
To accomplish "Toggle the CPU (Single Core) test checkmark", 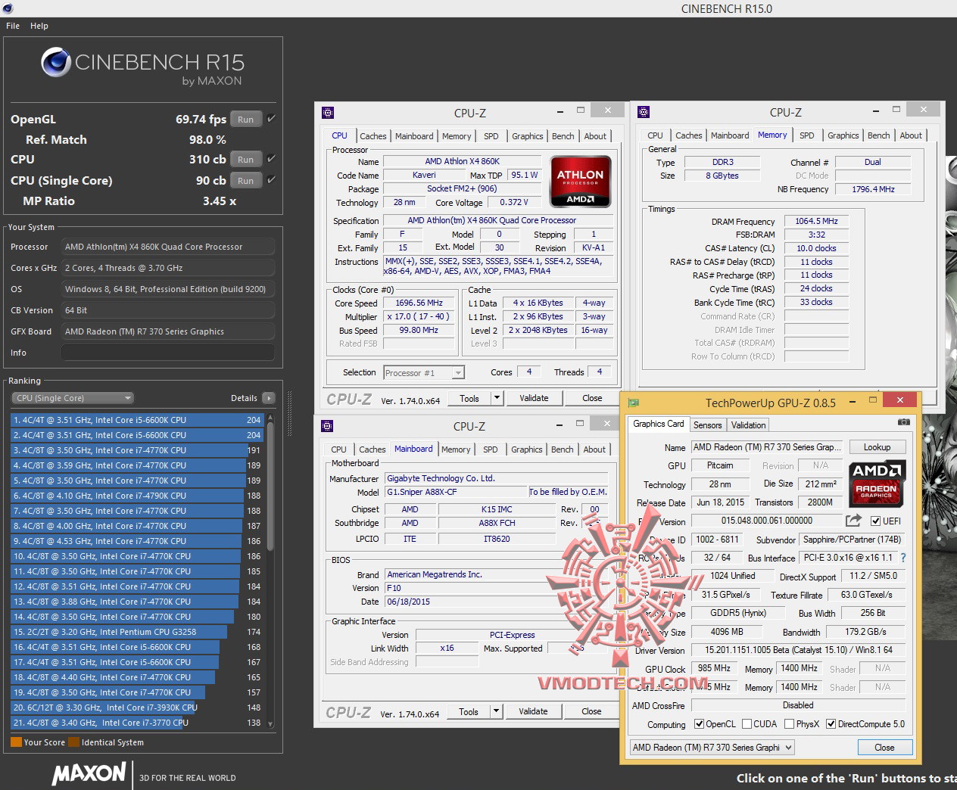I will [271, 180].
